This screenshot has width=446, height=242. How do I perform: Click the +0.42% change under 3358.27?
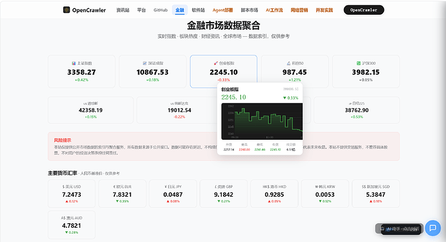pyautogui.click(x=81, y=80)
